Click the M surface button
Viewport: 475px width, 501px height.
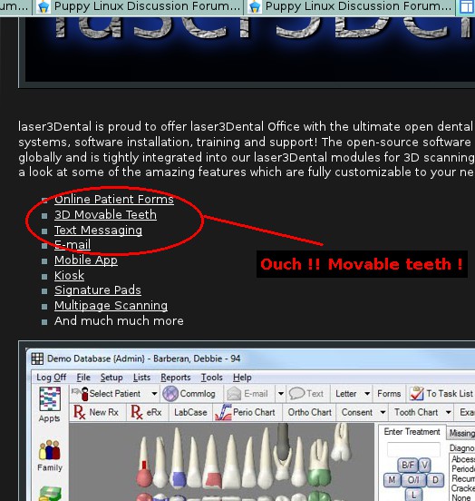pyautogui.click(x=392, y=480)
